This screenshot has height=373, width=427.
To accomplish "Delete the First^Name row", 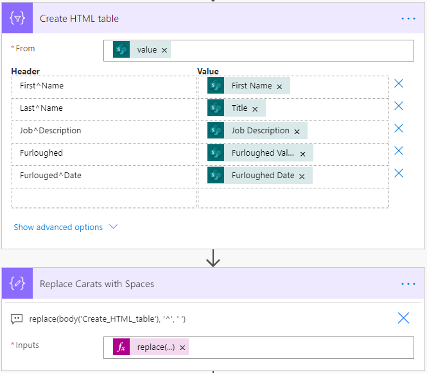I will pyautogui.click(x=399, y=83).
